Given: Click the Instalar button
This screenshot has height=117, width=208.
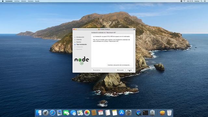Looking at the screenshot, I should 130,70.
